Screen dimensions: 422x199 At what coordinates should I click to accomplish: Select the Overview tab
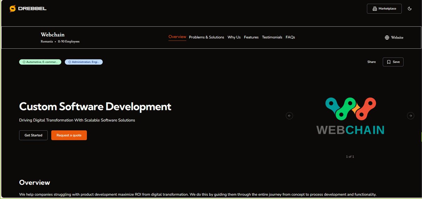click(177, 37)
